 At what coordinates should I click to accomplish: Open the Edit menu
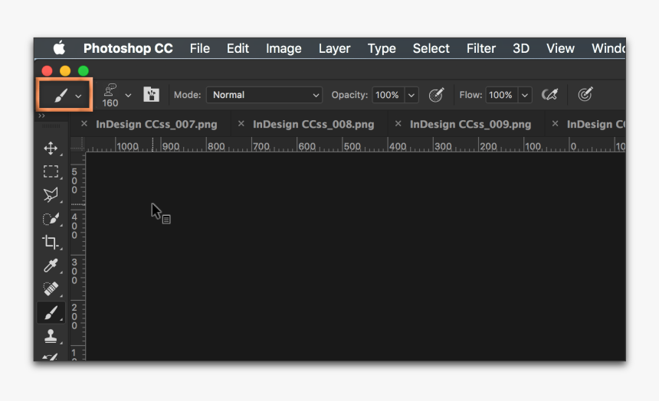pyautogui.click(x=238, y=48)
